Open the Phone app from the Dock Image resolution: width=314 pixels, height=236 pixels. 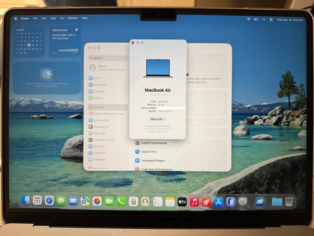point(121,202)
